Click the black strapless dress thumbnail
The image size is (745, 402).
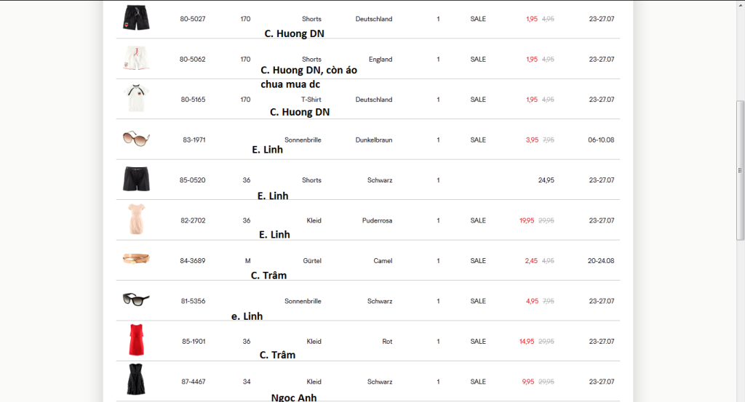pos(136,380)
